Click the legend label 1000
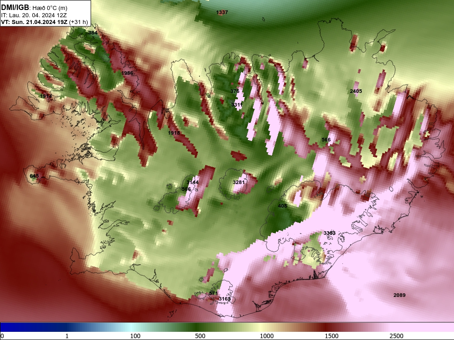The height and width of the screenshot is (340, 454). click(x=266, y=336)
